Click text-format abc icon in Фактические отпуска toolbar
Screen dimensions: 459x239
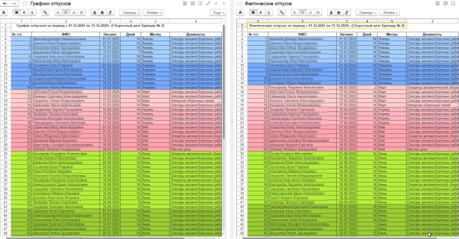281,13
